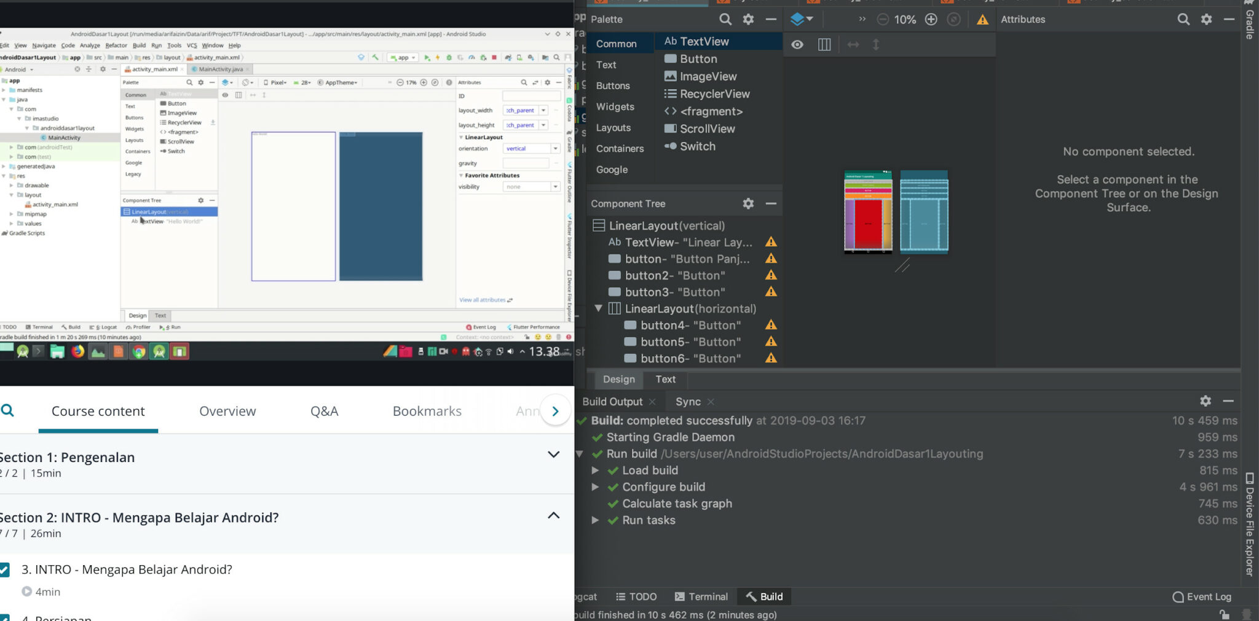Toggle the blueprint surface column icon

tap(824, 44)
